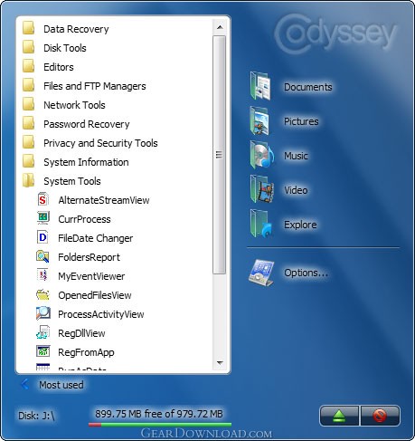Click the FoldersReport magnifier icon

tap(42, 256)
